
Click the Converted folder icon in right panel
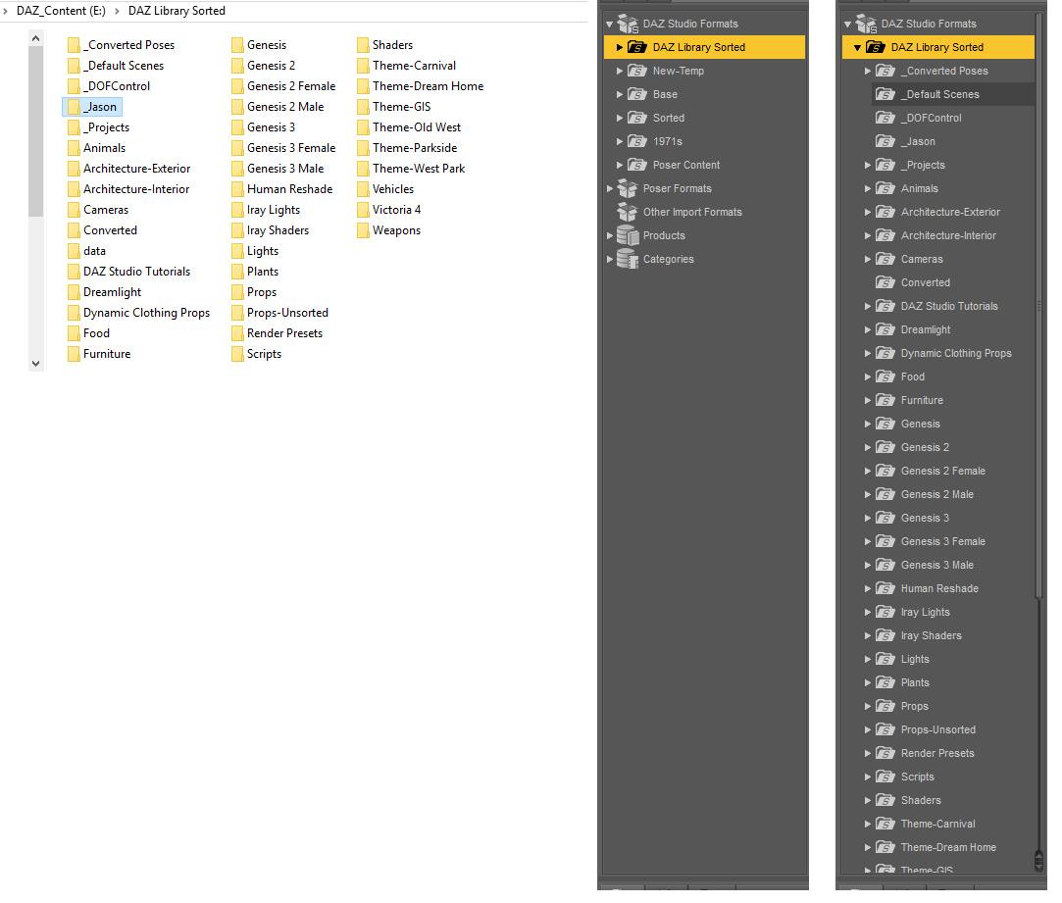pyautogui.click(x=885, y=282)
